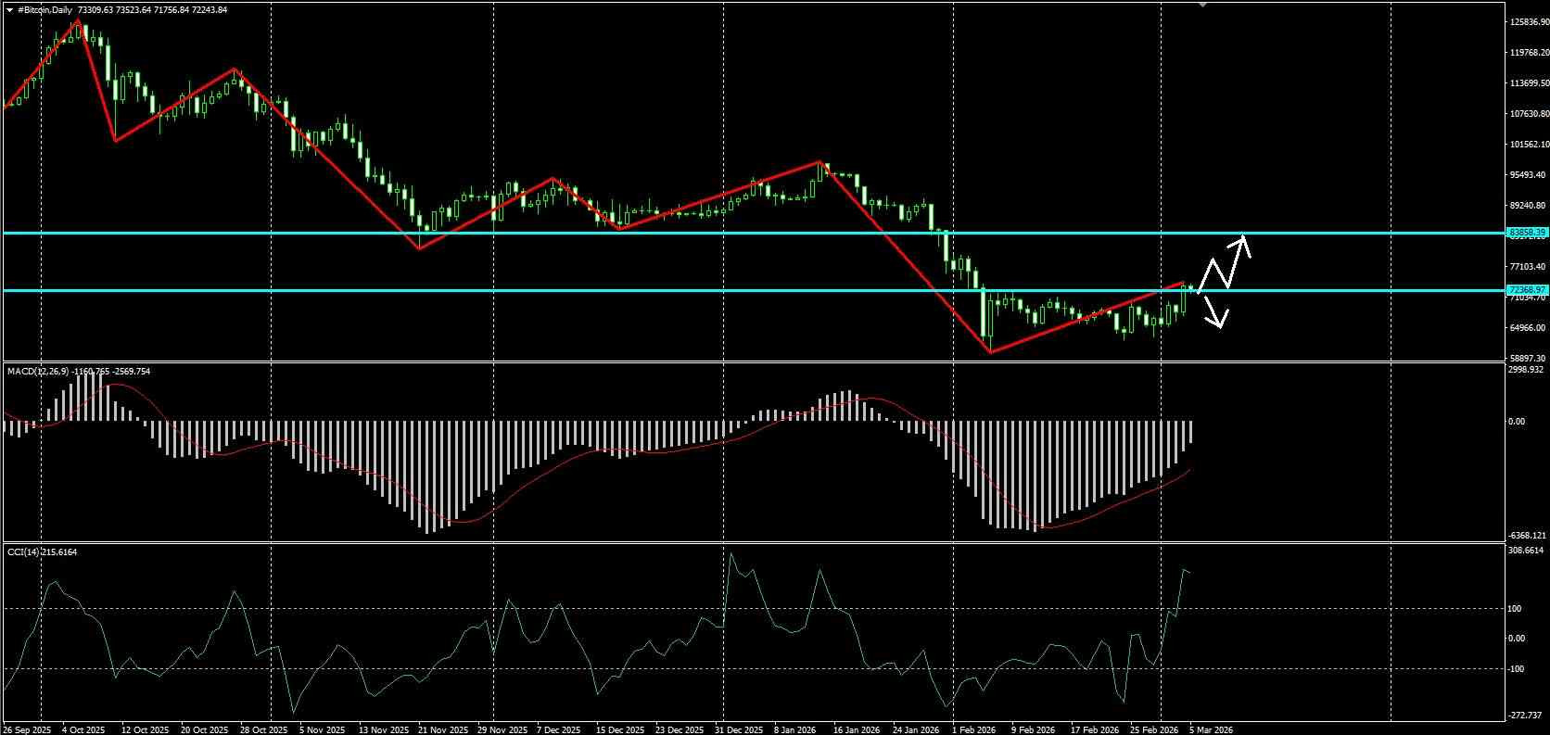Click the MACD(12,26,9) indicator label
The width and height of the screenshot is (1550, 735).
click(32, 371)
